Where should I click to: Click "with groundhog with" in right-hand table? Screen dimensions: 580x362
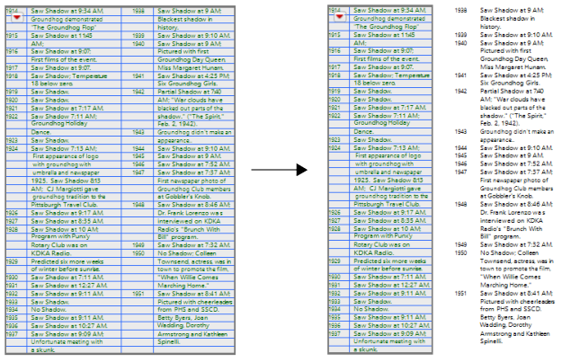(384, 163)
